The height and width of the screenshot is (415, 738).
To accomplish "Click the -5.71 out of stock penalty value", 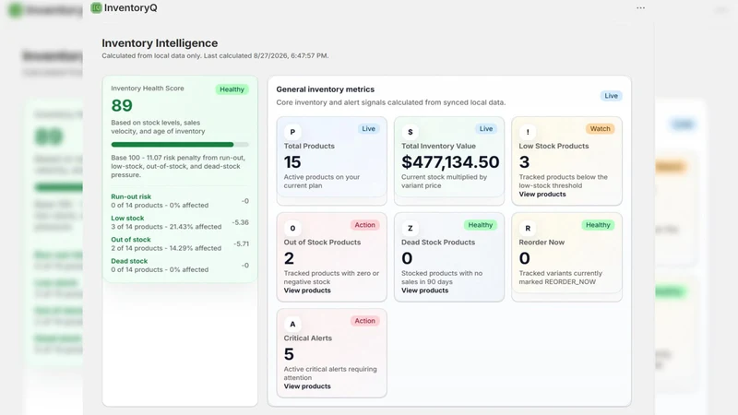I will (242, 243).
